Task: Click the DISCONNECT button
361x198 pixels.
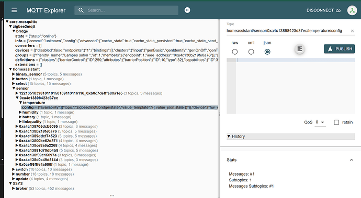Action: point(323,10)
